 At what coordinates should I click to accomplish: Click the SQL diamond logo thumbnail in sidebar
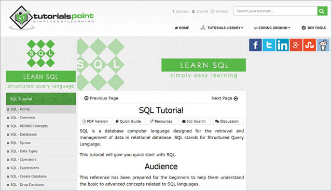point(41,53)
